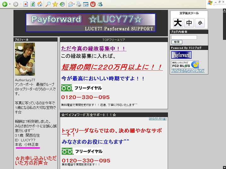
Task: Open the 2010/01/01(金) date link
Action: coord(158,119)
